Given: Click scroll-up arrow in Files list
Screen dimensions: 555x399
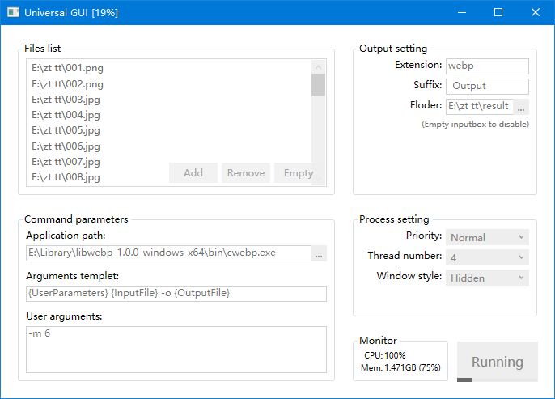Looking at the screenshot, I should click(318, 67).
